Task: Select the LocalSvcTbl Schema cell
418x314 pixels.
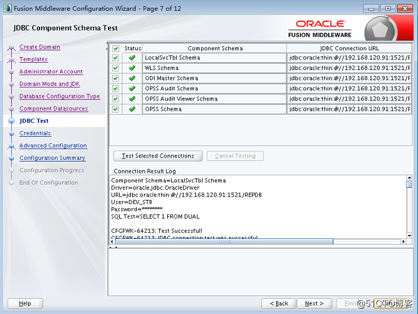Action: click(214, 58)
